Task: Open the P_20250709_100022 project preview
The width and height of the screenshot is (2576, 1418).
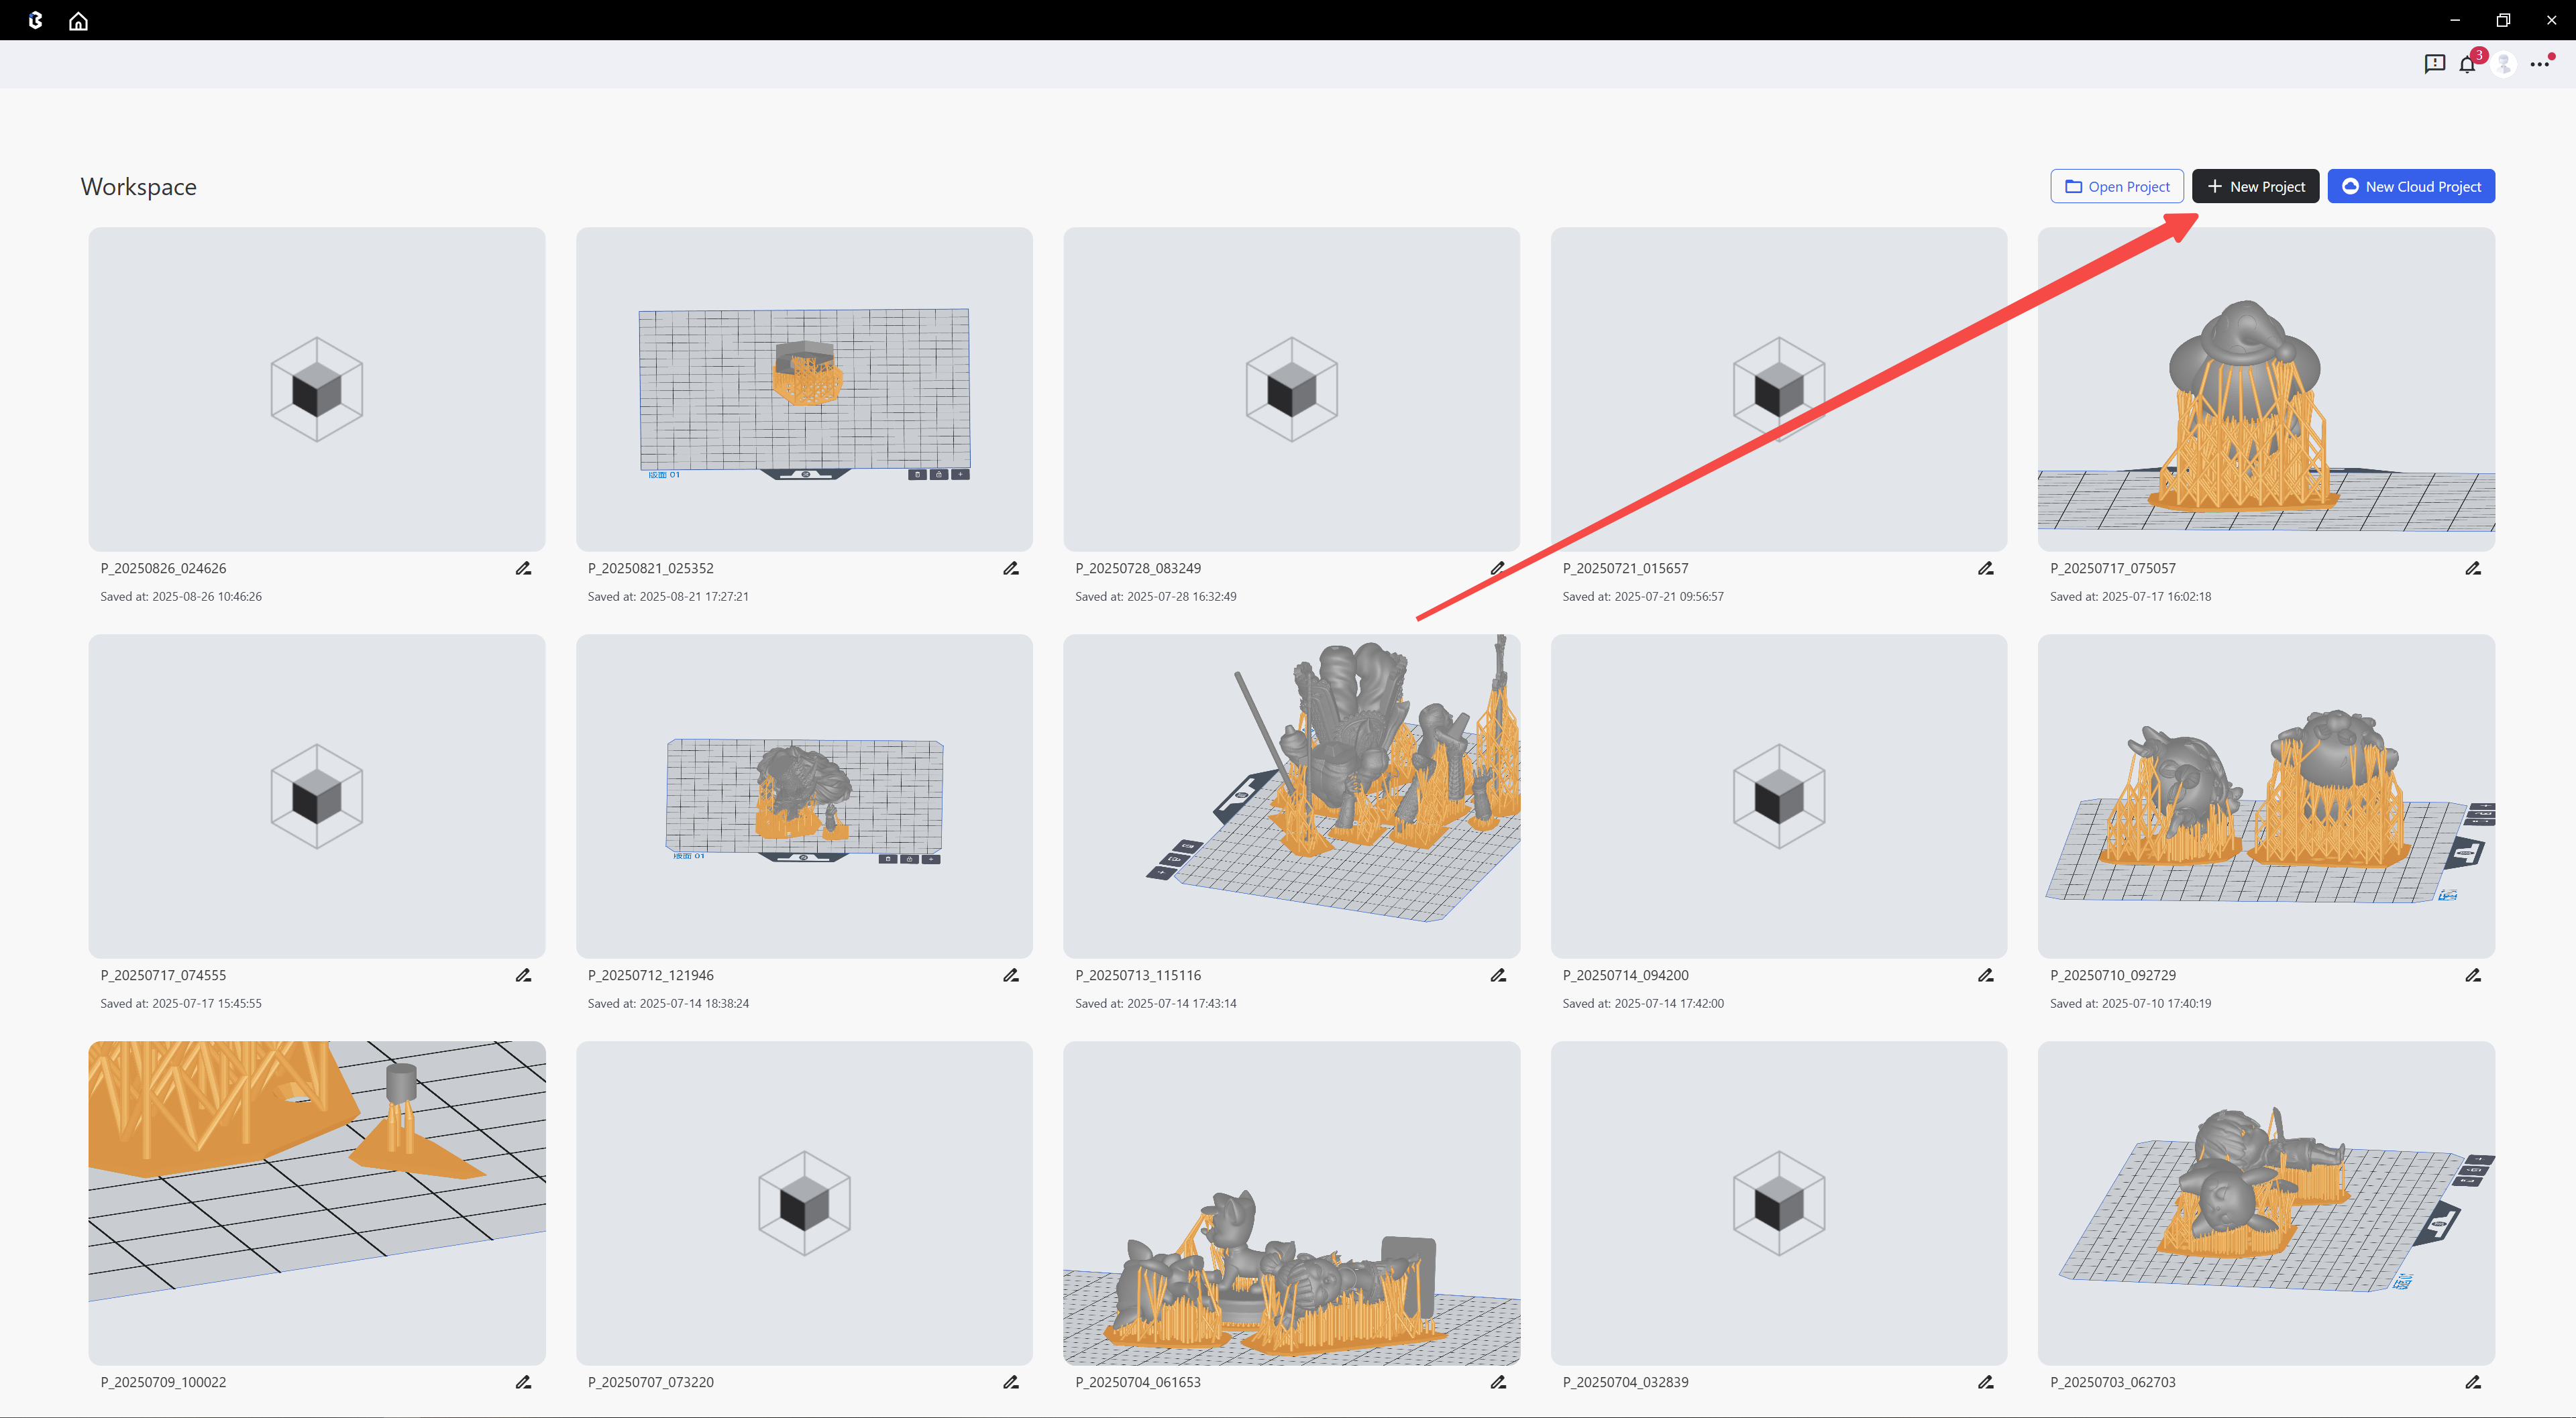Action: click(316, 1203)
